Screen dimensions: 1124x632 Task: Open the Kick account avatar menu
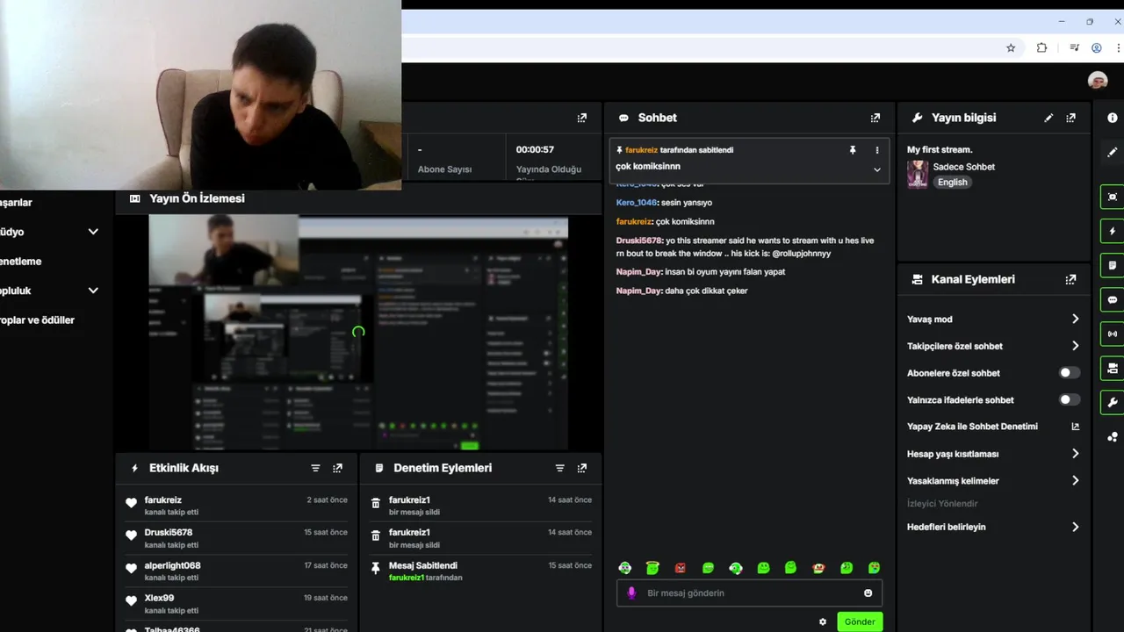coord(1098,81)
